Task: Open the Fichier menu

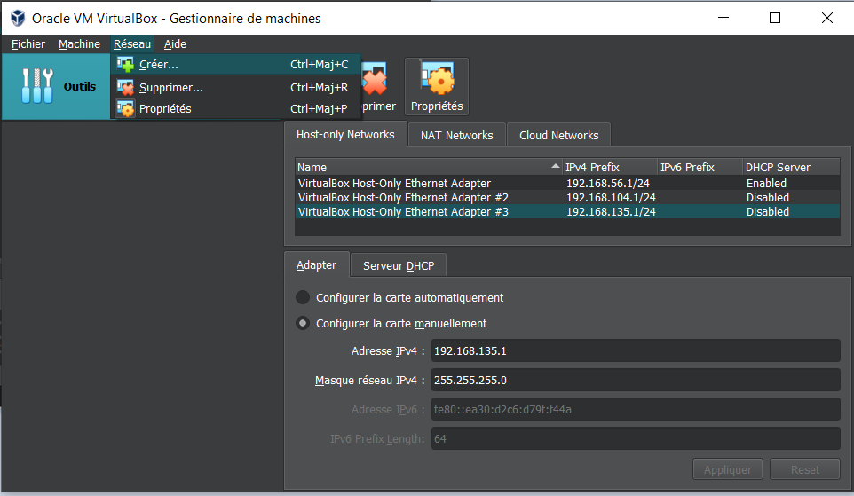Action: click(28, 44)
